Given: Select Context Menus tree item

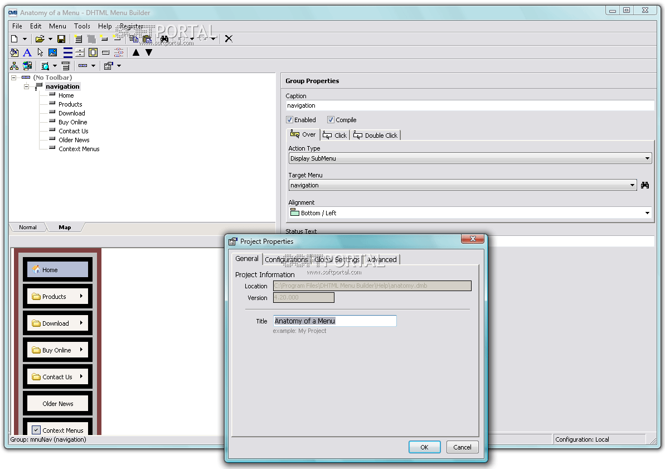Looking at the screenshot, I should [79, 149].
